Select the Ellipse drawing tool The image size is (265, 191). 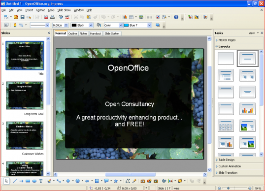tap(34, 181)
